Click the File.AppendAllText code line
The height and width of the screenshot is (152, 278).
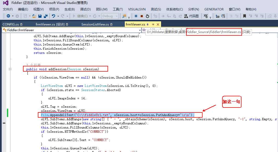(x=117, y=115)
